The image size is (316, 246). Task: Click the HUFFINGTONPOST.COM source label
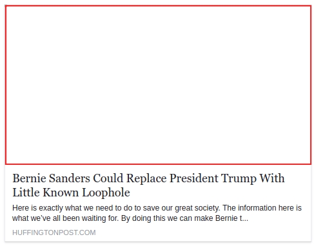(x=54, y=232)
